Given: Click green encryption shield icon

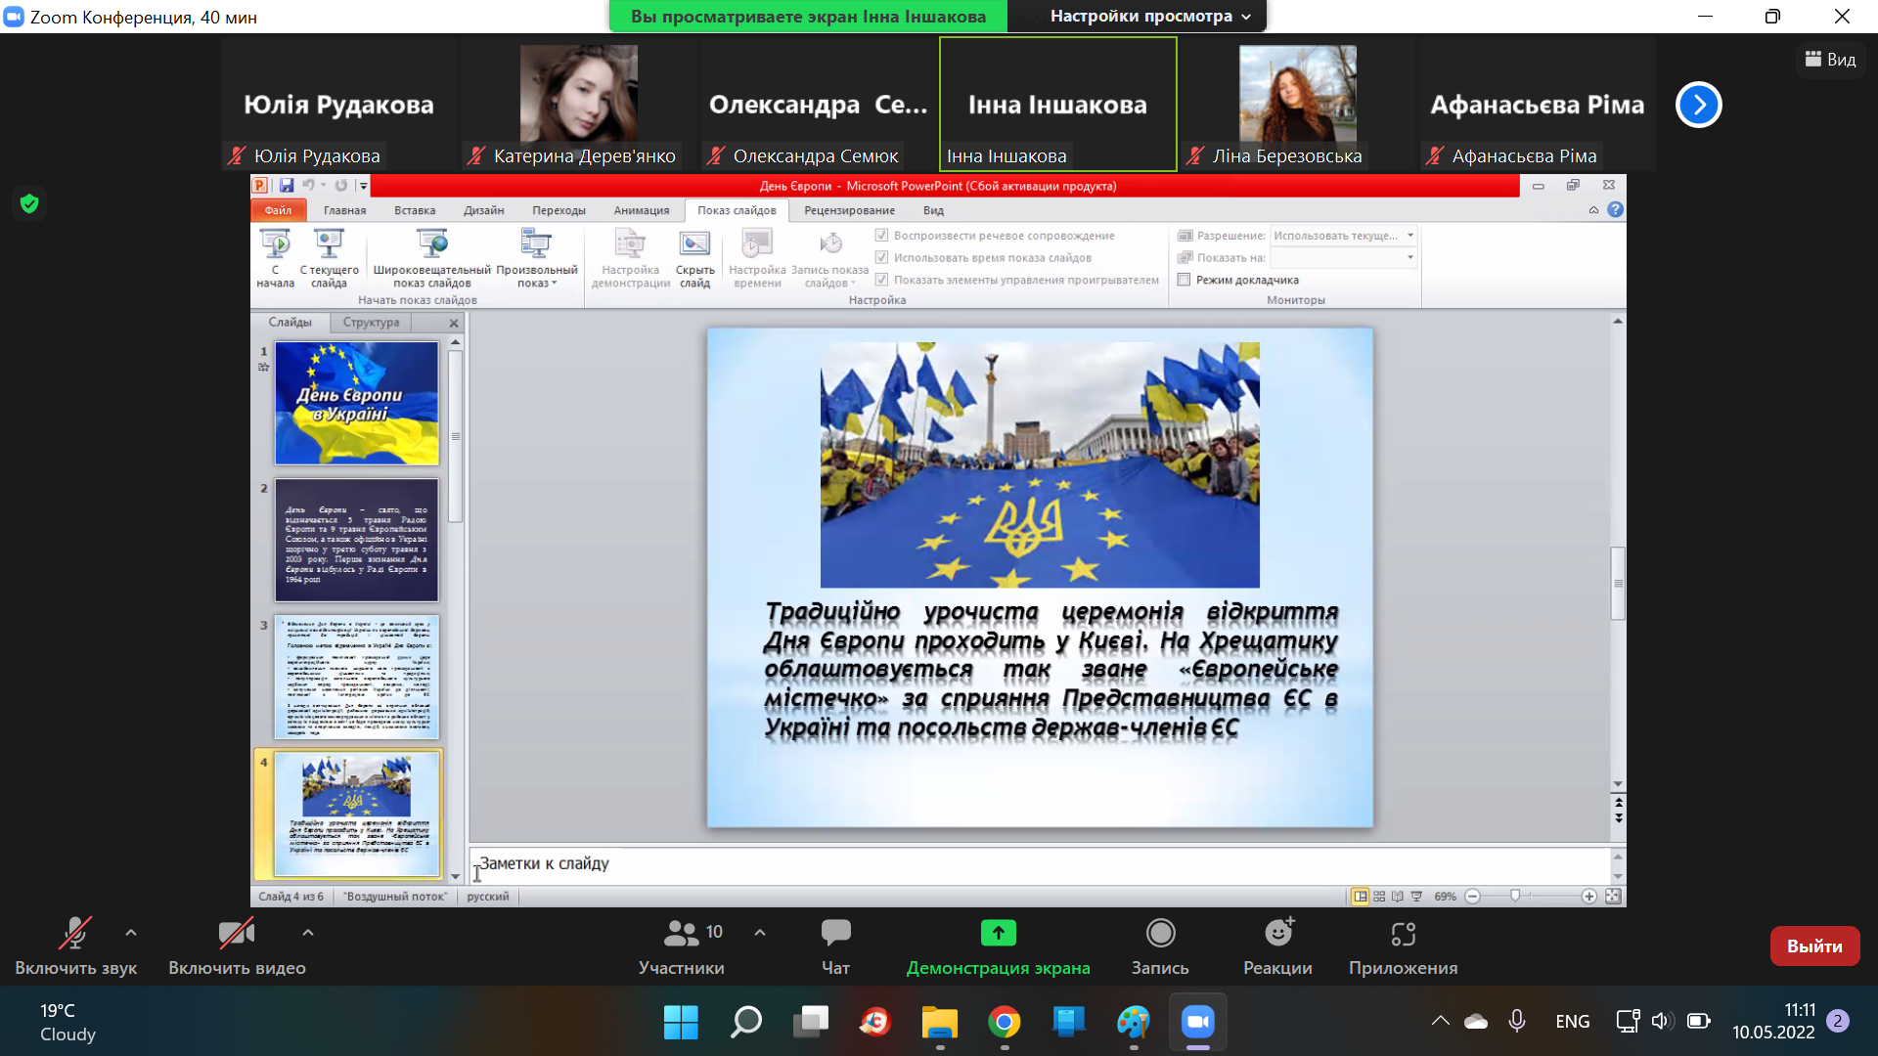Looking at the screenshot, I should [x=29, y=203].
